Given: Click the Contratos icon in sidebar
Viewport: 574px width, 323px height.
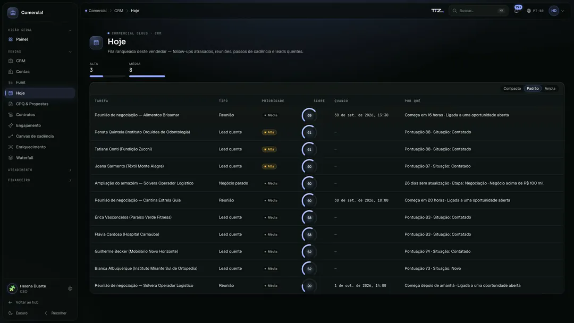Looking at the screenshot, I should [11, 115].
